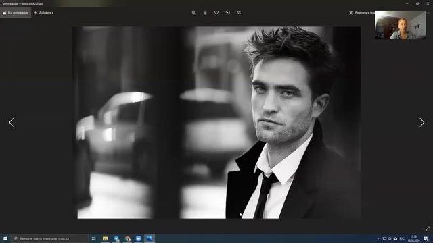Expand hidden system tray icons chevron
This screenshot has height=243, width=433.
(x=379, y=238)
